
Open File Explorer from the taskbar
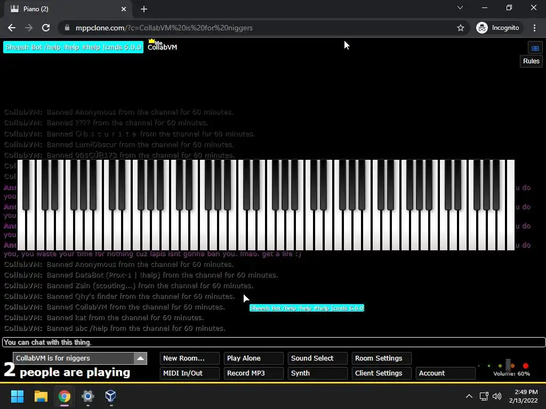(x=41, y=396)
